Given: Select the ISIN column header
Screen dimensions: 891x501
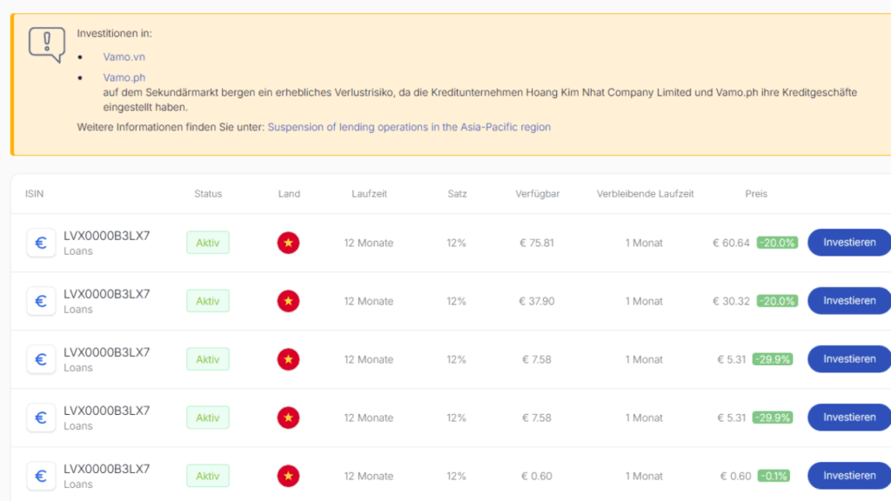Looking at the screenshot, I should tap(34, 194).
